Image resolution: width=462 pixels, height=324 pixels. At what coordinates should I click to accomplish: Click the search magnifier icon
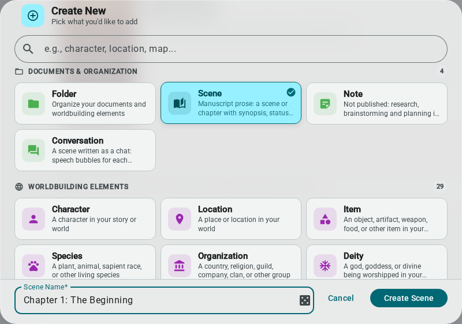pyautogui.click(x=28, y=49)
